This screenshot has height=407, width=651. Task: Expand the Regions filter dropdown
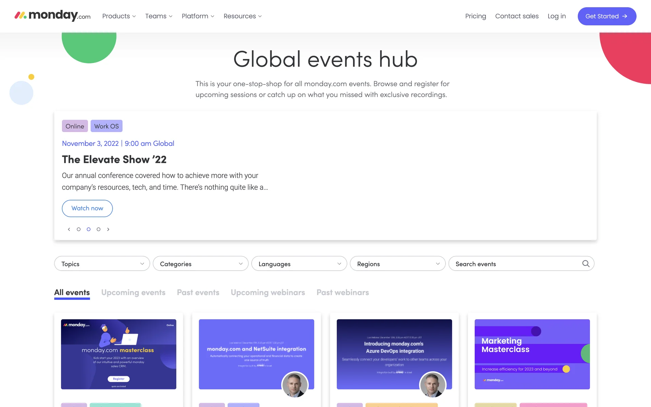397,264
